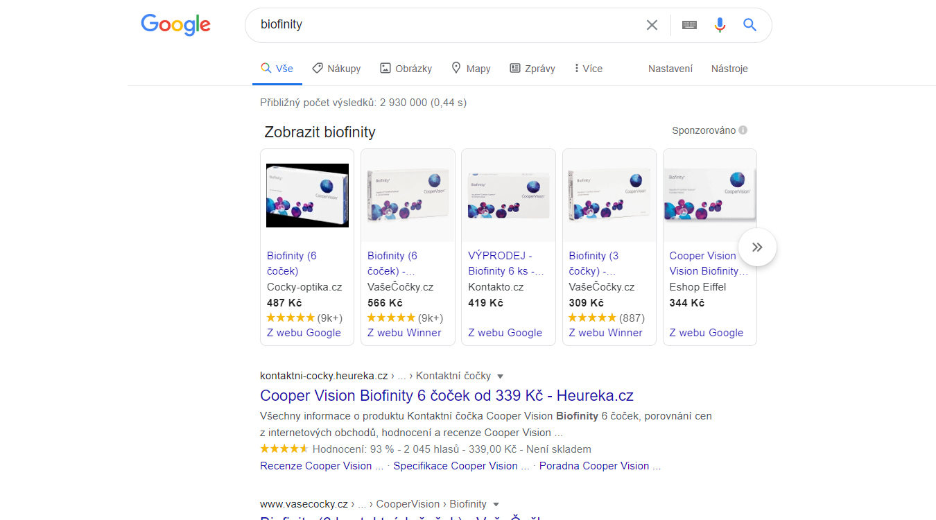
Task: Open the Eshop Eiffel product image thumbnail
Action: [710, 196]
